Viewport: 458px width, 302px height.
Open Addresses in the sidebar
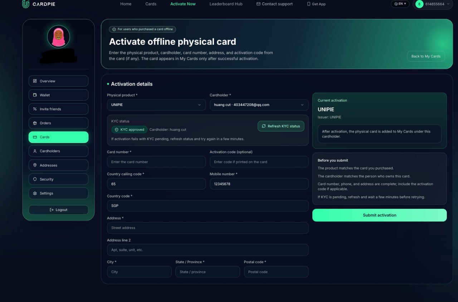coord(58,165)
